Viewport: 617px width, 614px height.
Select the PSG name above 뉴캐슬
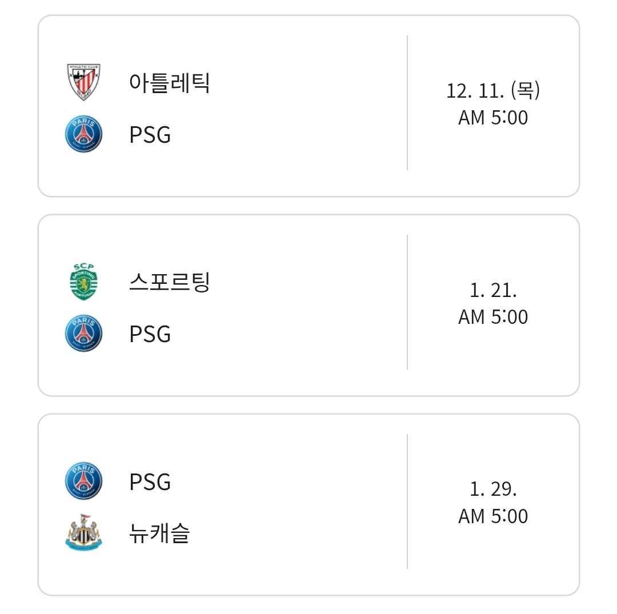(x=150, y=481)
